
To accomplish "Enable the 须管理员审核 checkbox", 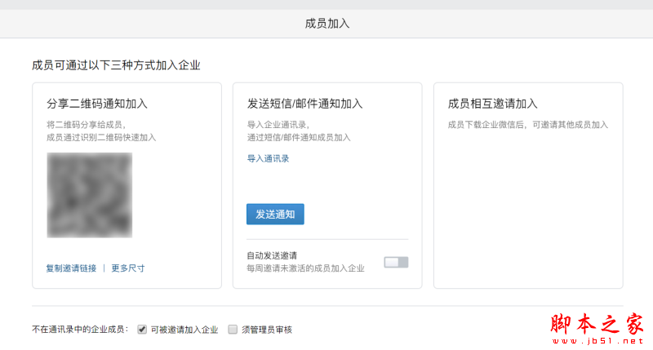I will point(233,329).
